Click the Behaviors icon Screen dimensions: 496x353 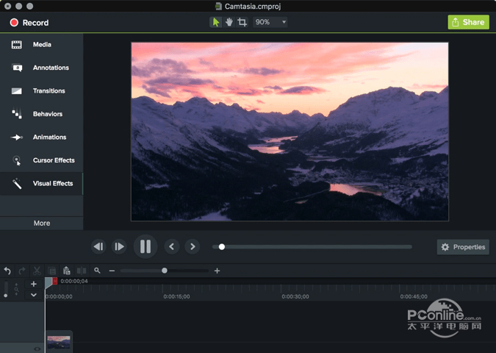[x=17, y=114]
